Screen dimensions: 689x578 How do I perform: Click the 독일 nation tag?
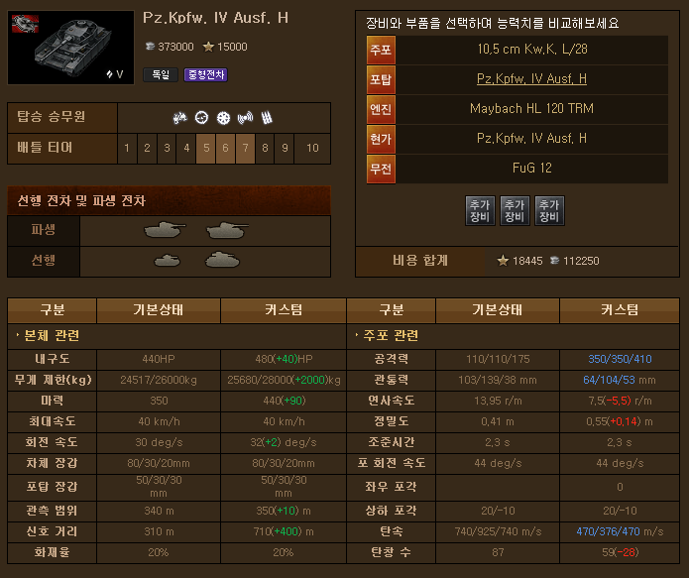tap(161, 74)
